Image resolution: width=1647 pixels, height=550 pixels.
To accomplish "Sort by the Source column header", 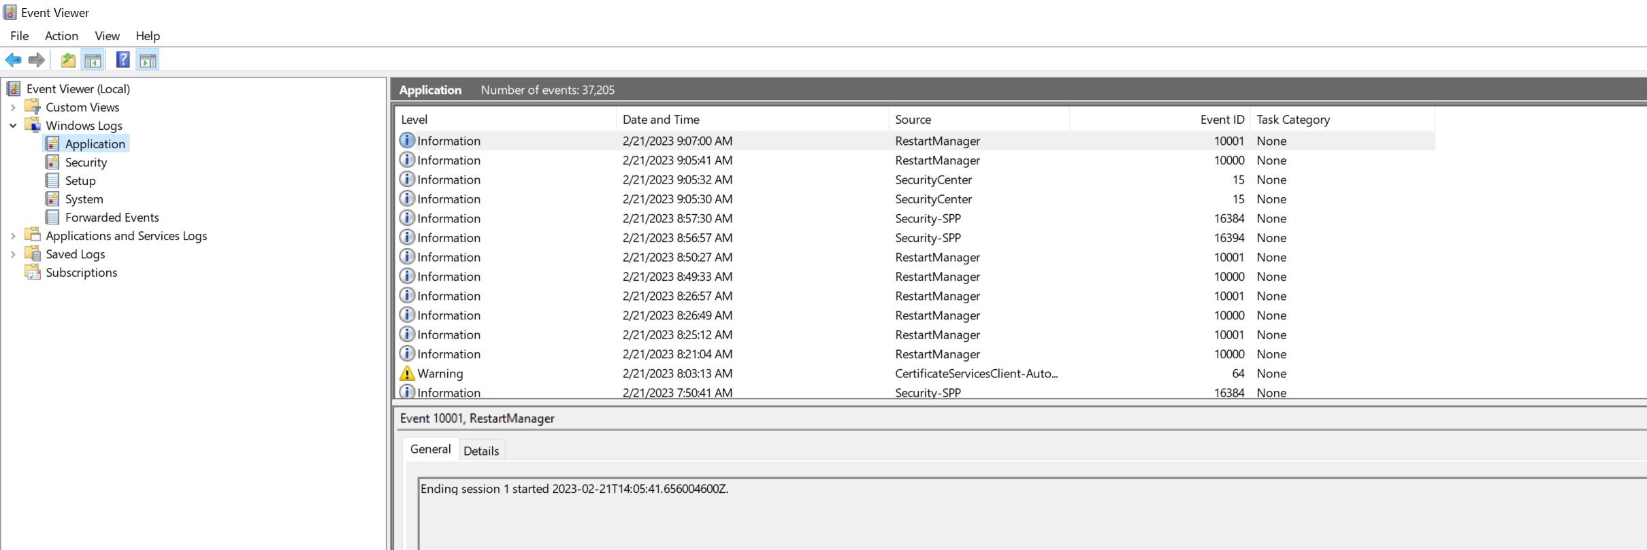I will (979, 120).
